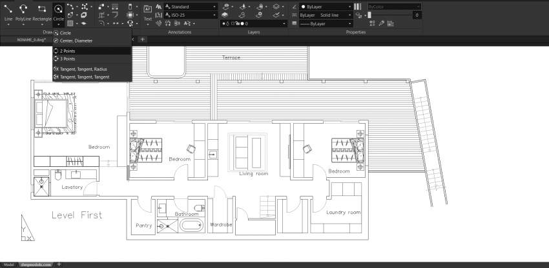The height and width of the screenshot is (268, 549).
Task: Expand the Circle tool dropdown arrow
Action: tap(59, 25)
